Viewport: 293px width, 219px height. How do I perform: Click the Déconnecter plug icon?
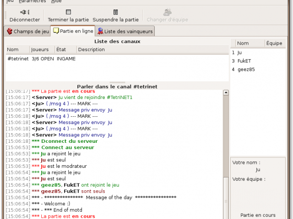click(x=25, y=12)
